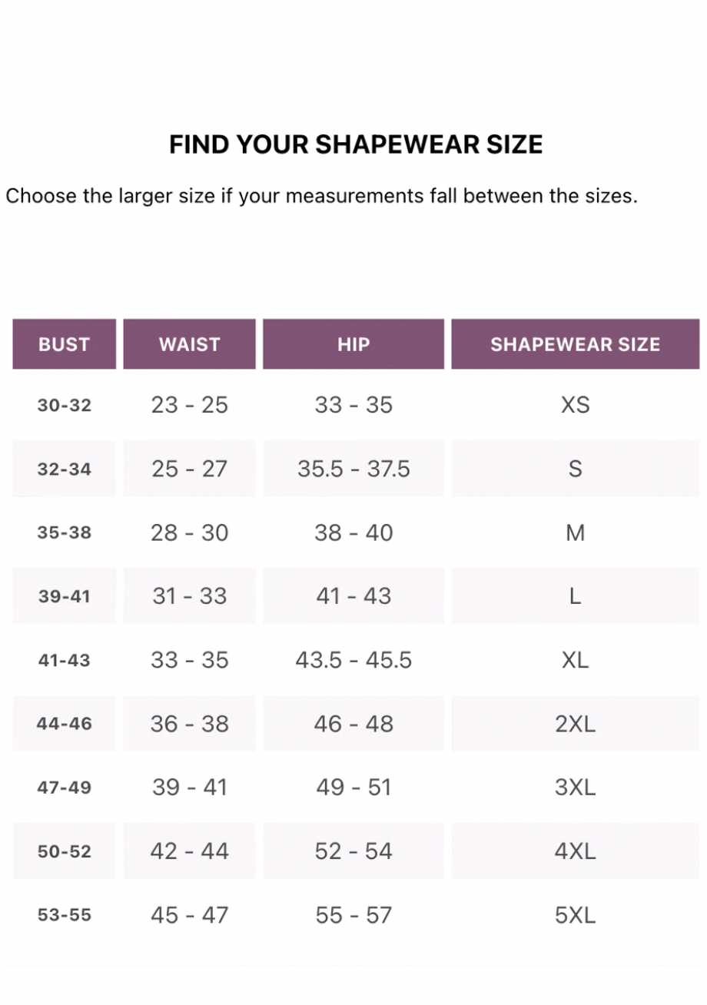
Task: Click the SHAPEWEAR SIZE column header
Action: 575,344
